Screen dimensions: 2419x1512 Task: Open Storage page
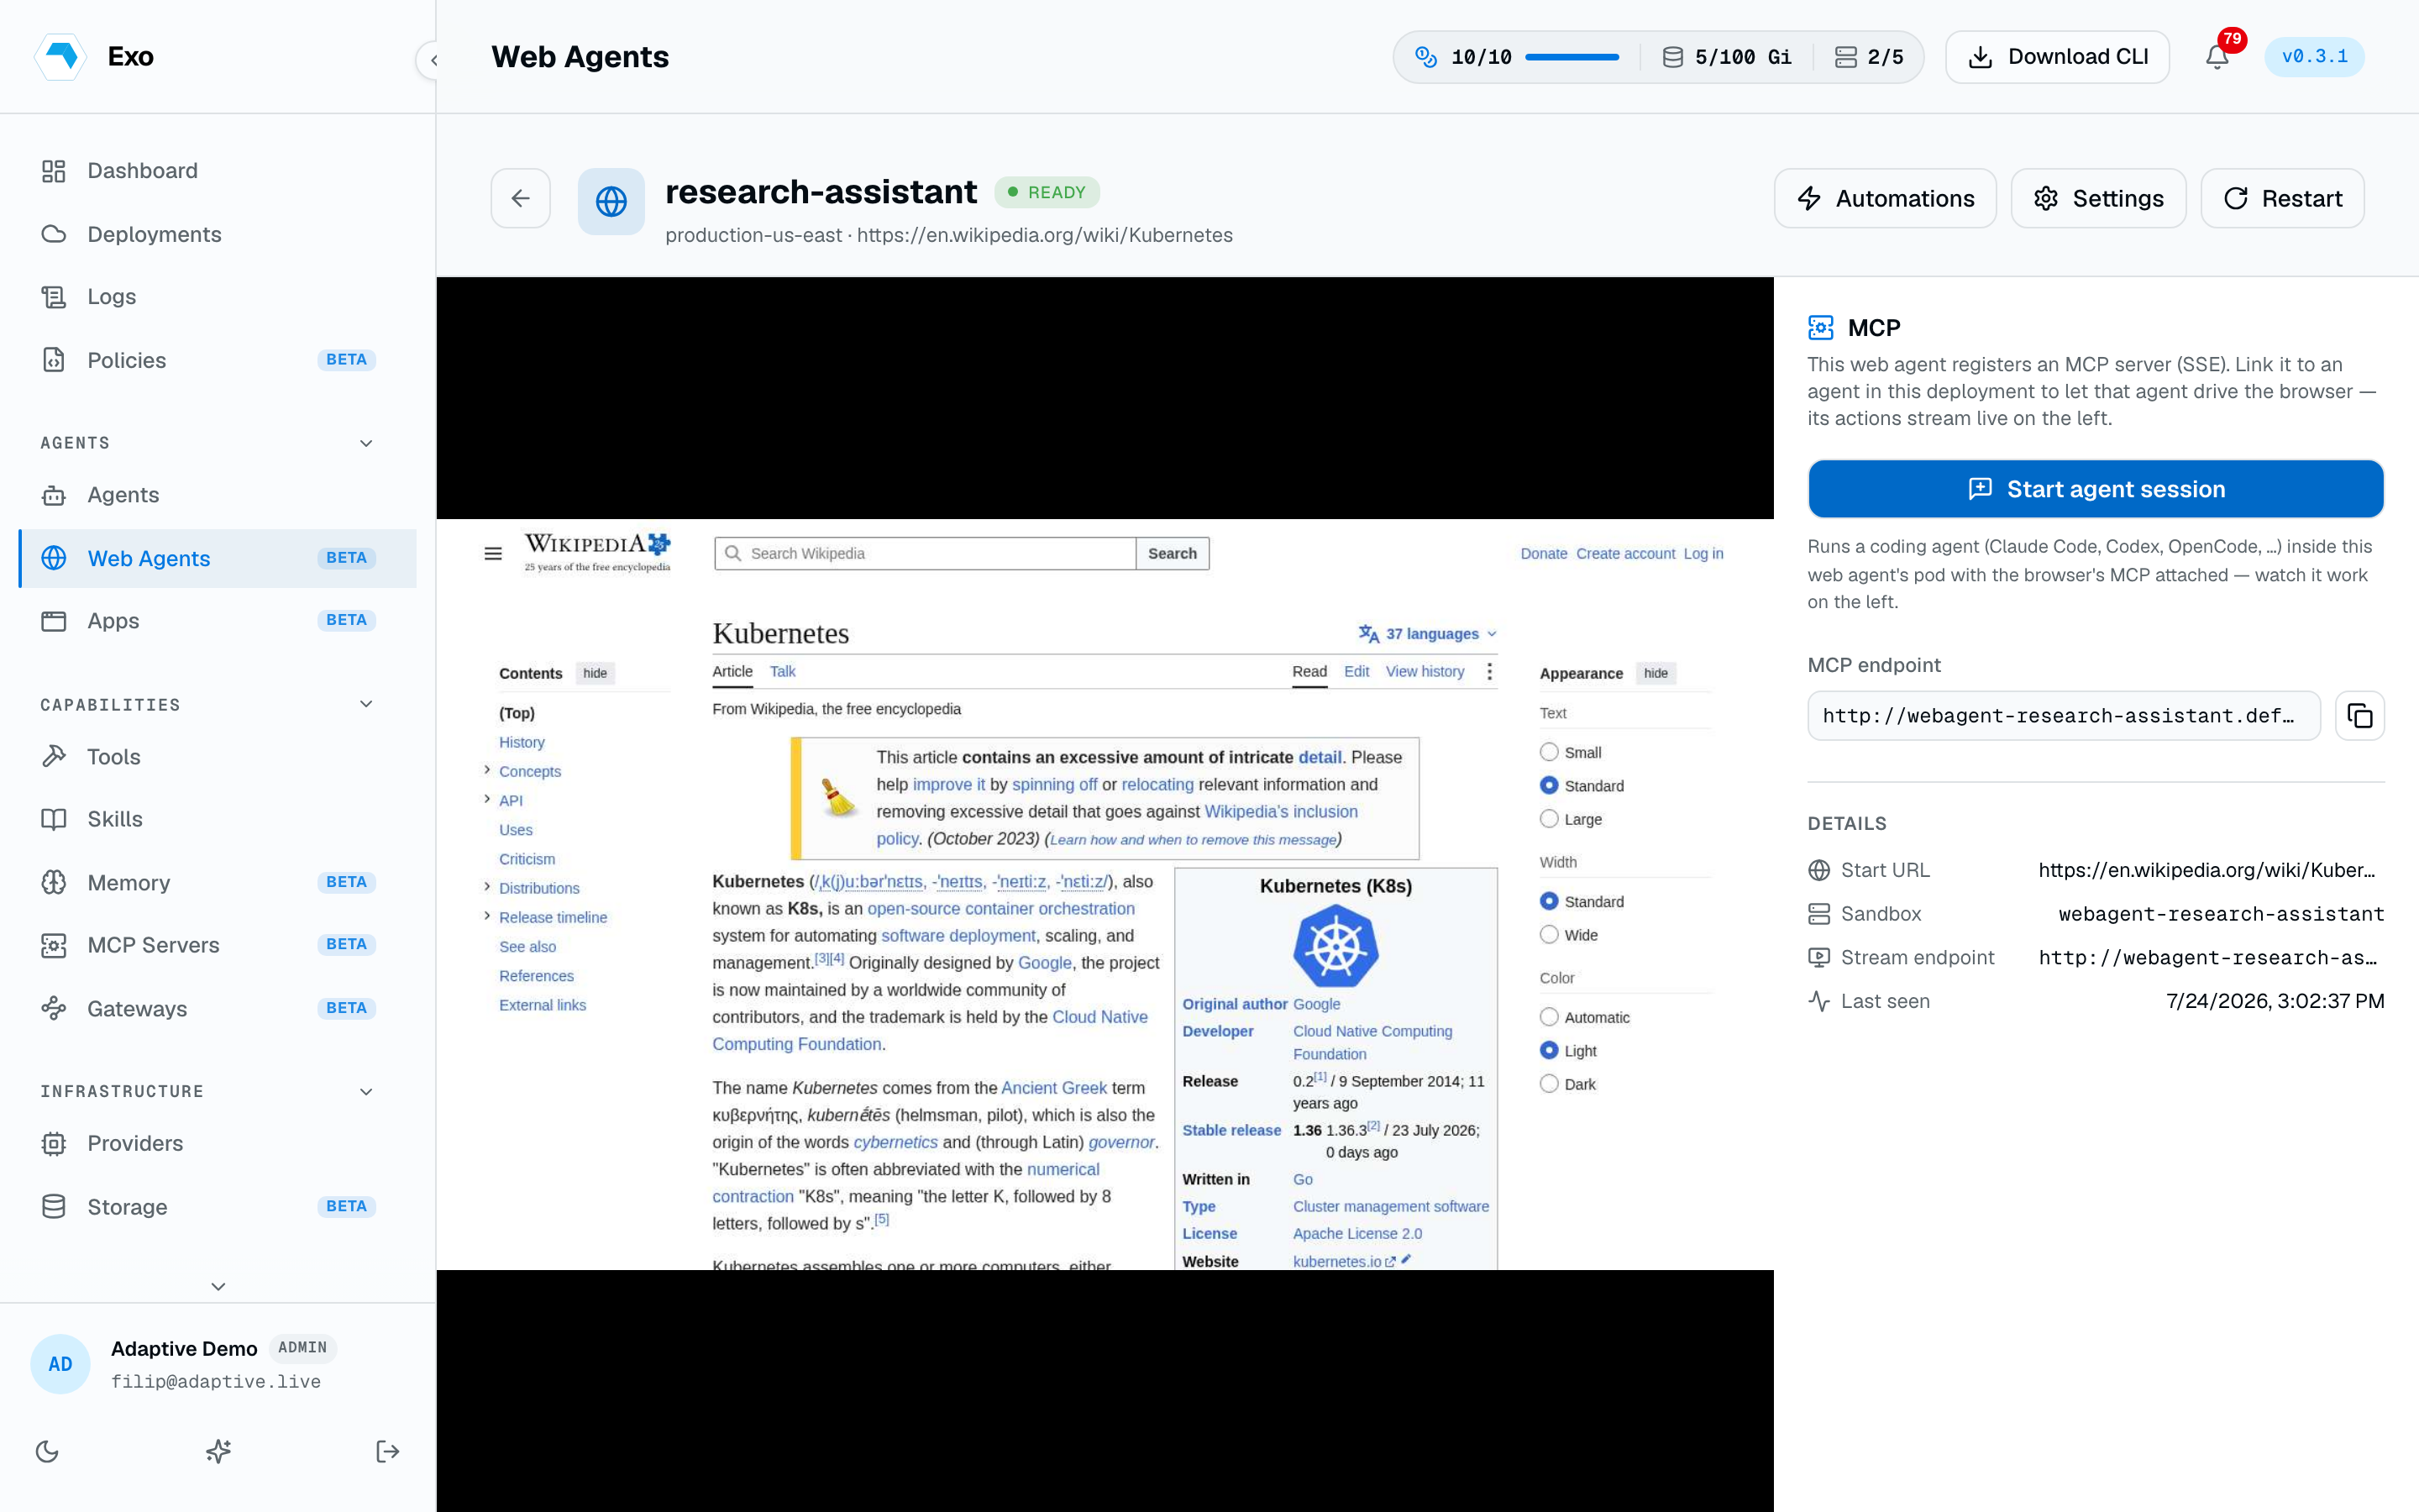pos(218,1207)
